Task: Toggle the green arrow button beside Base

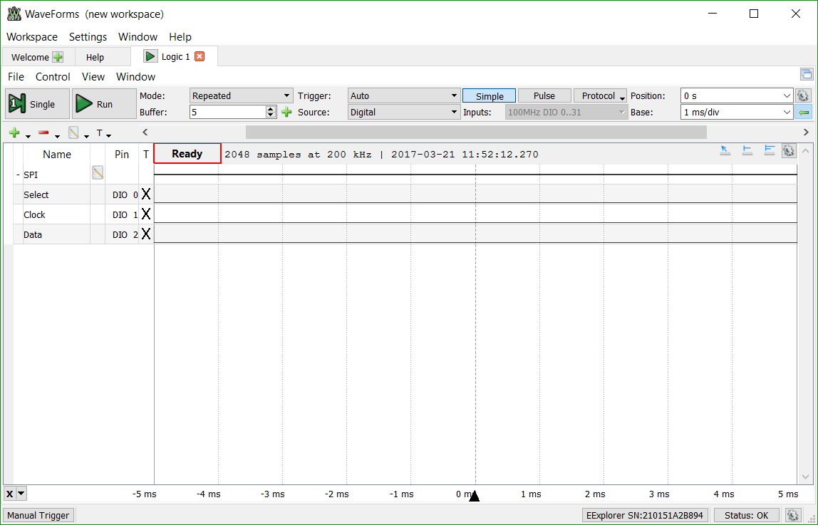Action: coord(804,112)
